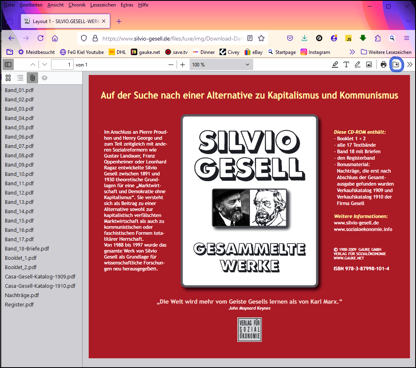416x368 pixels.
Task: Open the extensions puzzle menu
Action: pos(378,38)
